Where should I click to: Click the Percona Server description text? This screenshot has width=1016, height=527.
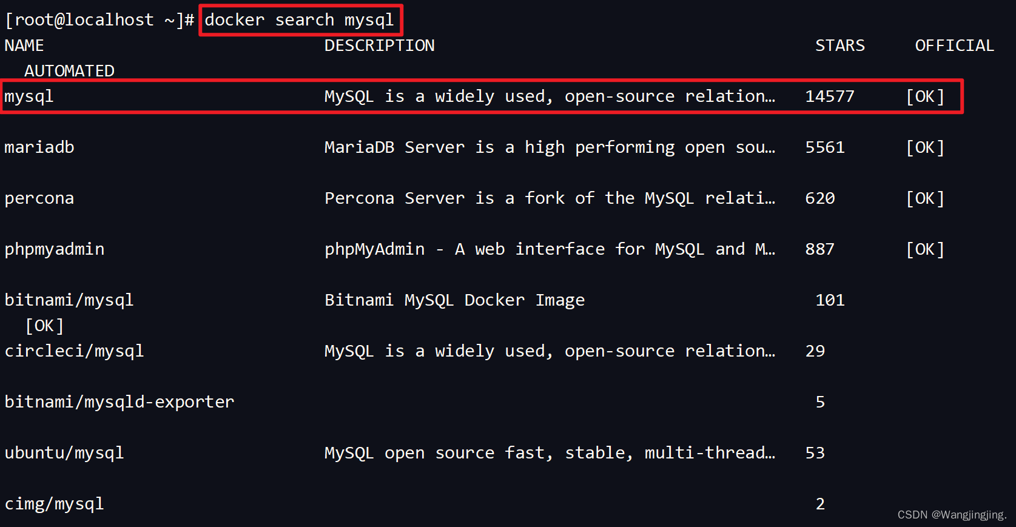550,198
